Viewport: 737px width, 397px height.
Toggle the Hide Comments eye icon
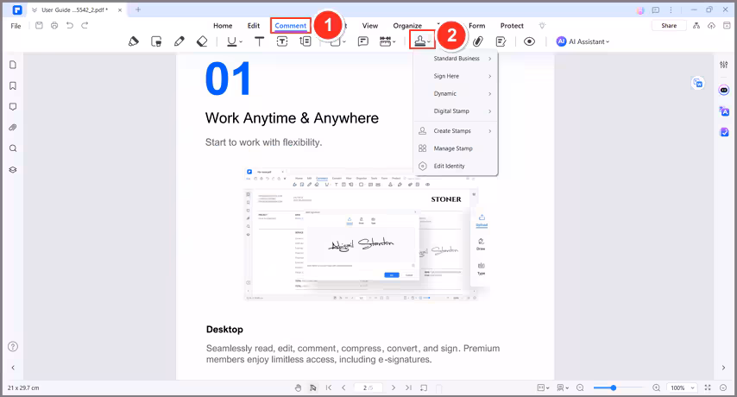coord(529,41)
